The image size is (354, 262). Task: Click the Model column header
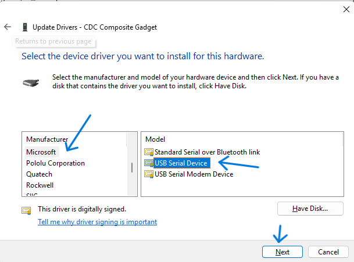(155, 139)
